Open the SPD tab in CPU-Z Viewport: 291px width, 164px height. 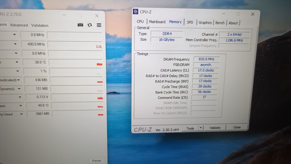click(190, 22)
